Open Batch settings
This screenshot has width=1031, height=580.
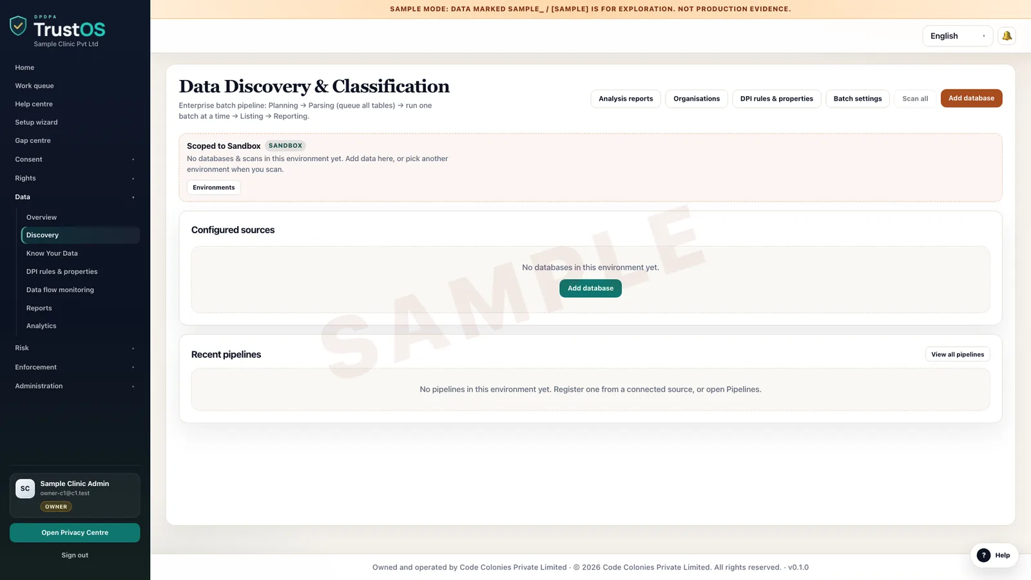click(x=858, y=99)
